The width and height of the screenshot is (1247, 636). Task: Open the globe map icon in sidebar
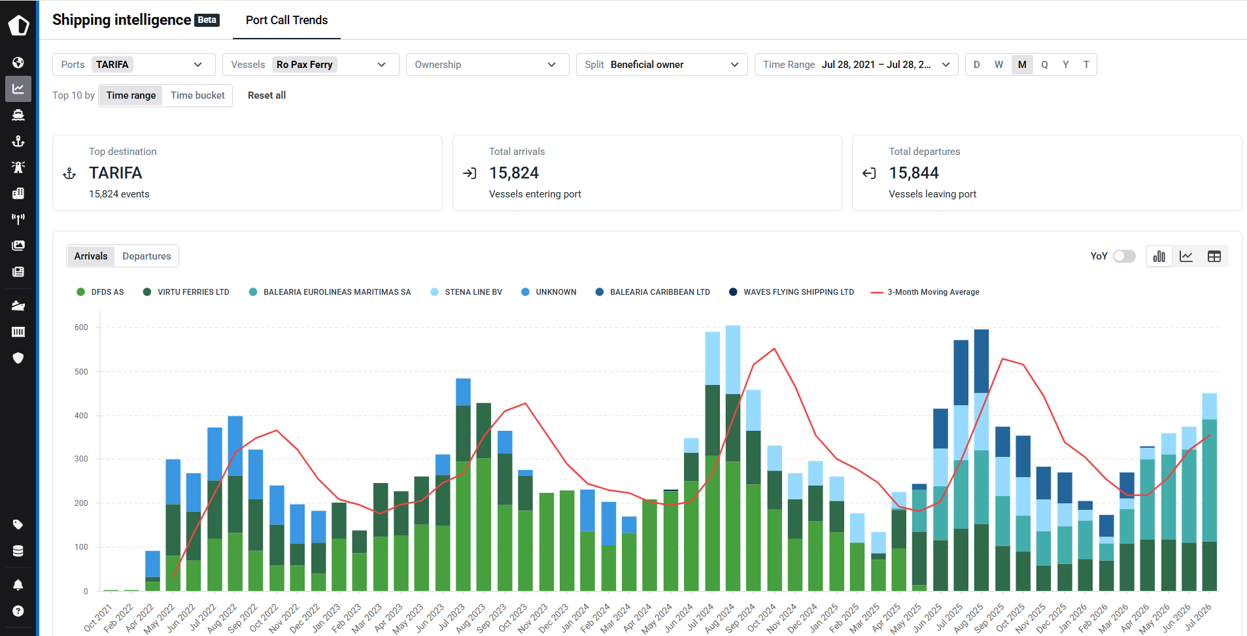18,63
